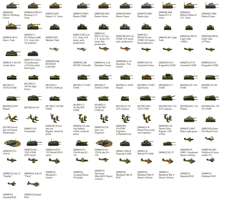The width and height of the screenshot is (225, 202).
Task: Select the M48E grey Patton II sprite
Action: (212, 5)
